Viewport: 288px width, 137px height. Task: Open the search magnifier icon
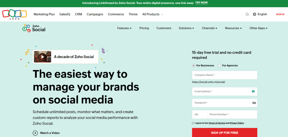[247, 14]
